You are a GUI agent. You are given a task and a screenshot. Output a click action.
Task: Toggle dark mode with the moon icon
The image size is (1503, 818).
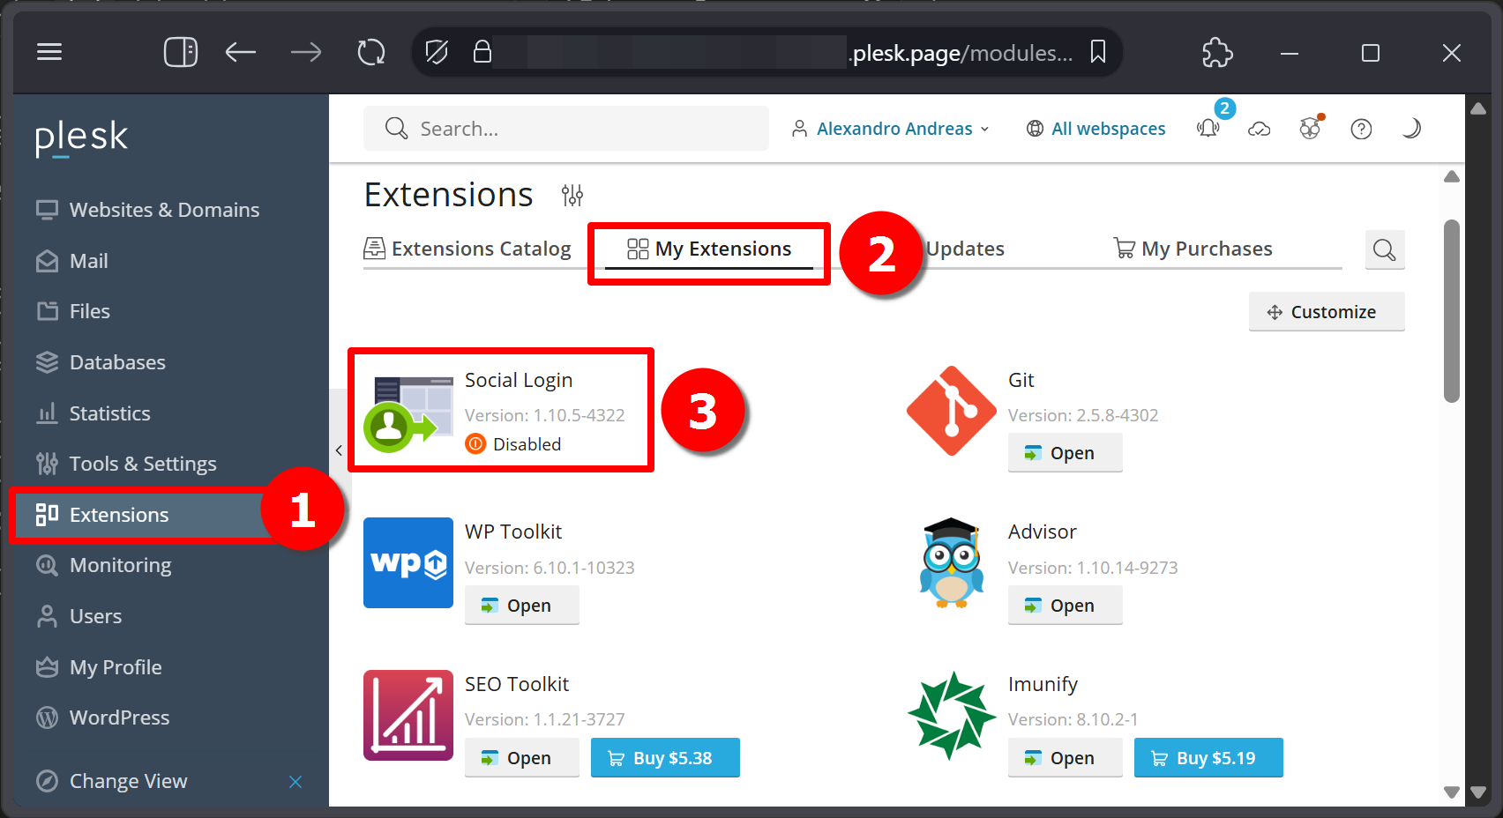[x=1411, y=129]
